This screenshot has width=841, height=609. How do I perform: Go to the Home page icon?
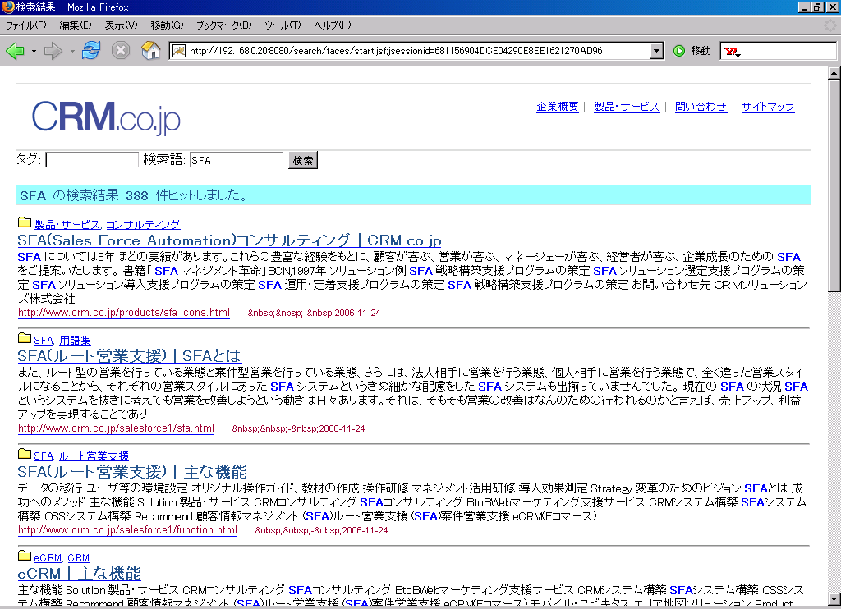(150, 51)
